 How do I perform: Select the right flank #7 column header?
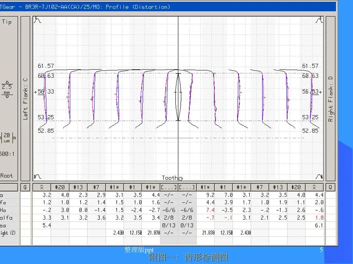(260, 187)
